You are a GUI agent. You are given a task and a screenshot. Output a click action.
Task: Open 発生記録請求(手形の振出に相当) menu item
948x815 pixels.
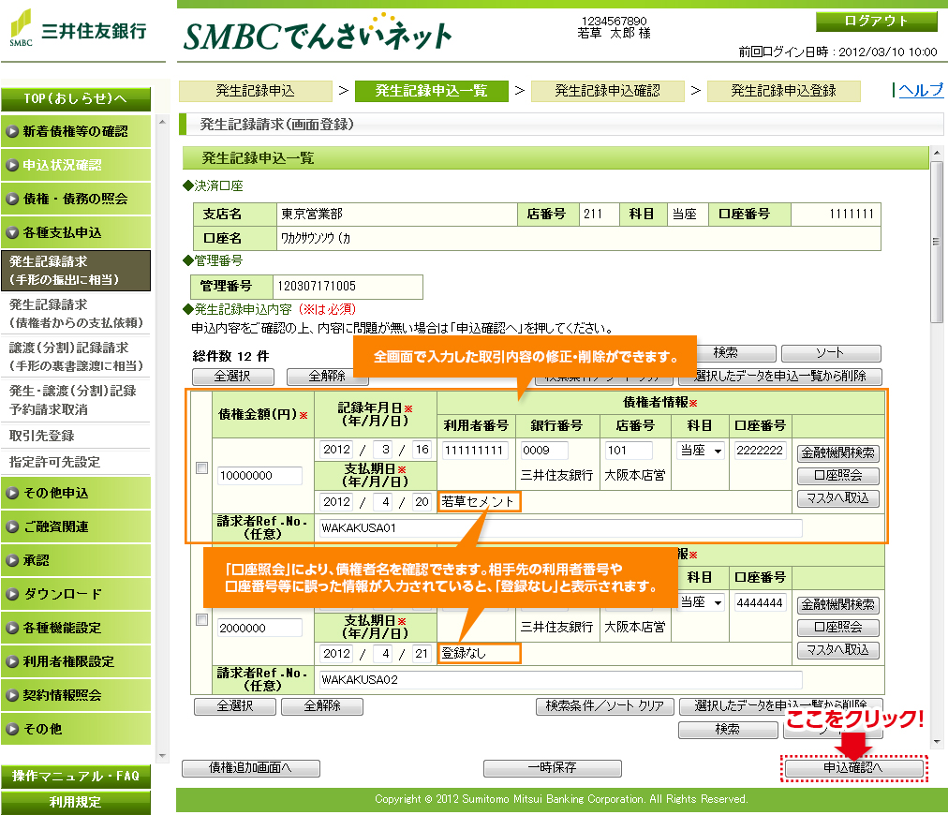(76, 271)
